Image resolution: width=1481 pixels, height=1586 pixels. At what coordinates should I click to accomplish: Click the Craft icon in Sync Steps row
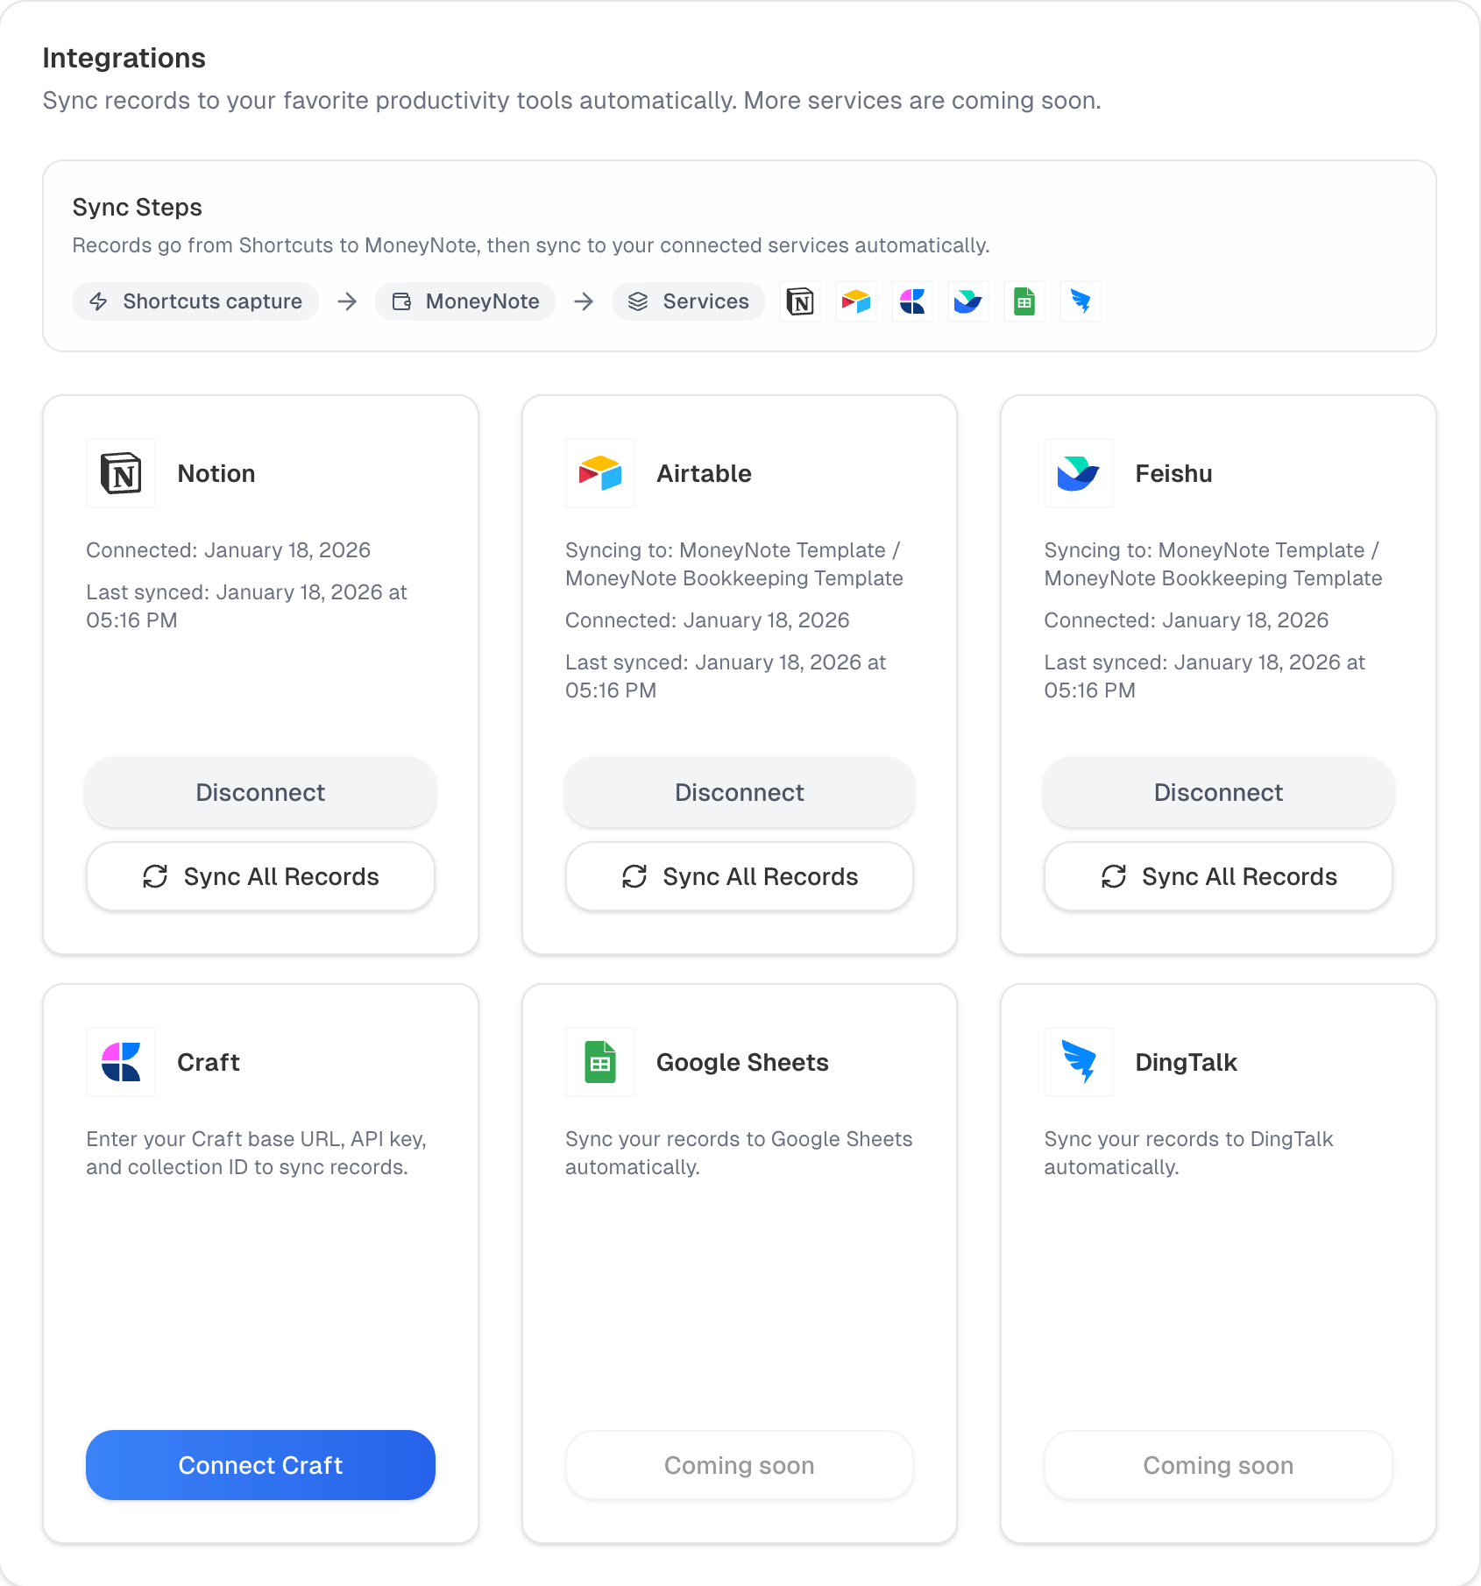coord(912,301)
